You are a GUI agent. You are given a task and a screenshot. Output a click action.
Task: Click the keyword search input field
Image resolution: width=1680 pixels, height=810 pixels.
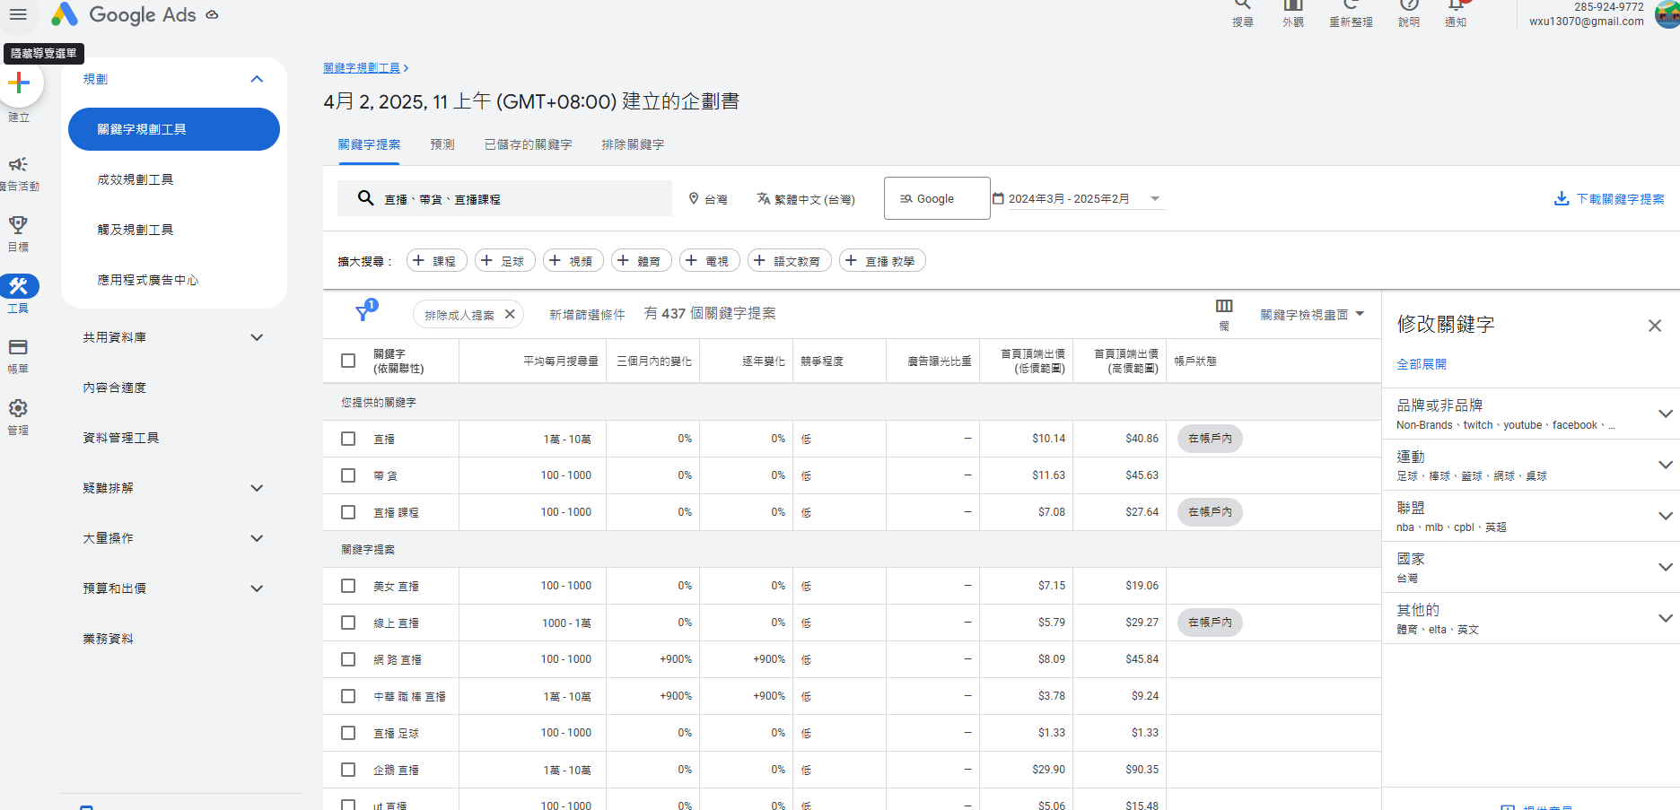[x=521, y=199]
